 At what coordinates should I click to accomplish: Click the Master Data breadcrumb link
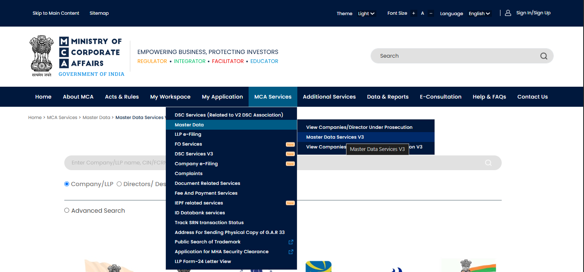96,117
